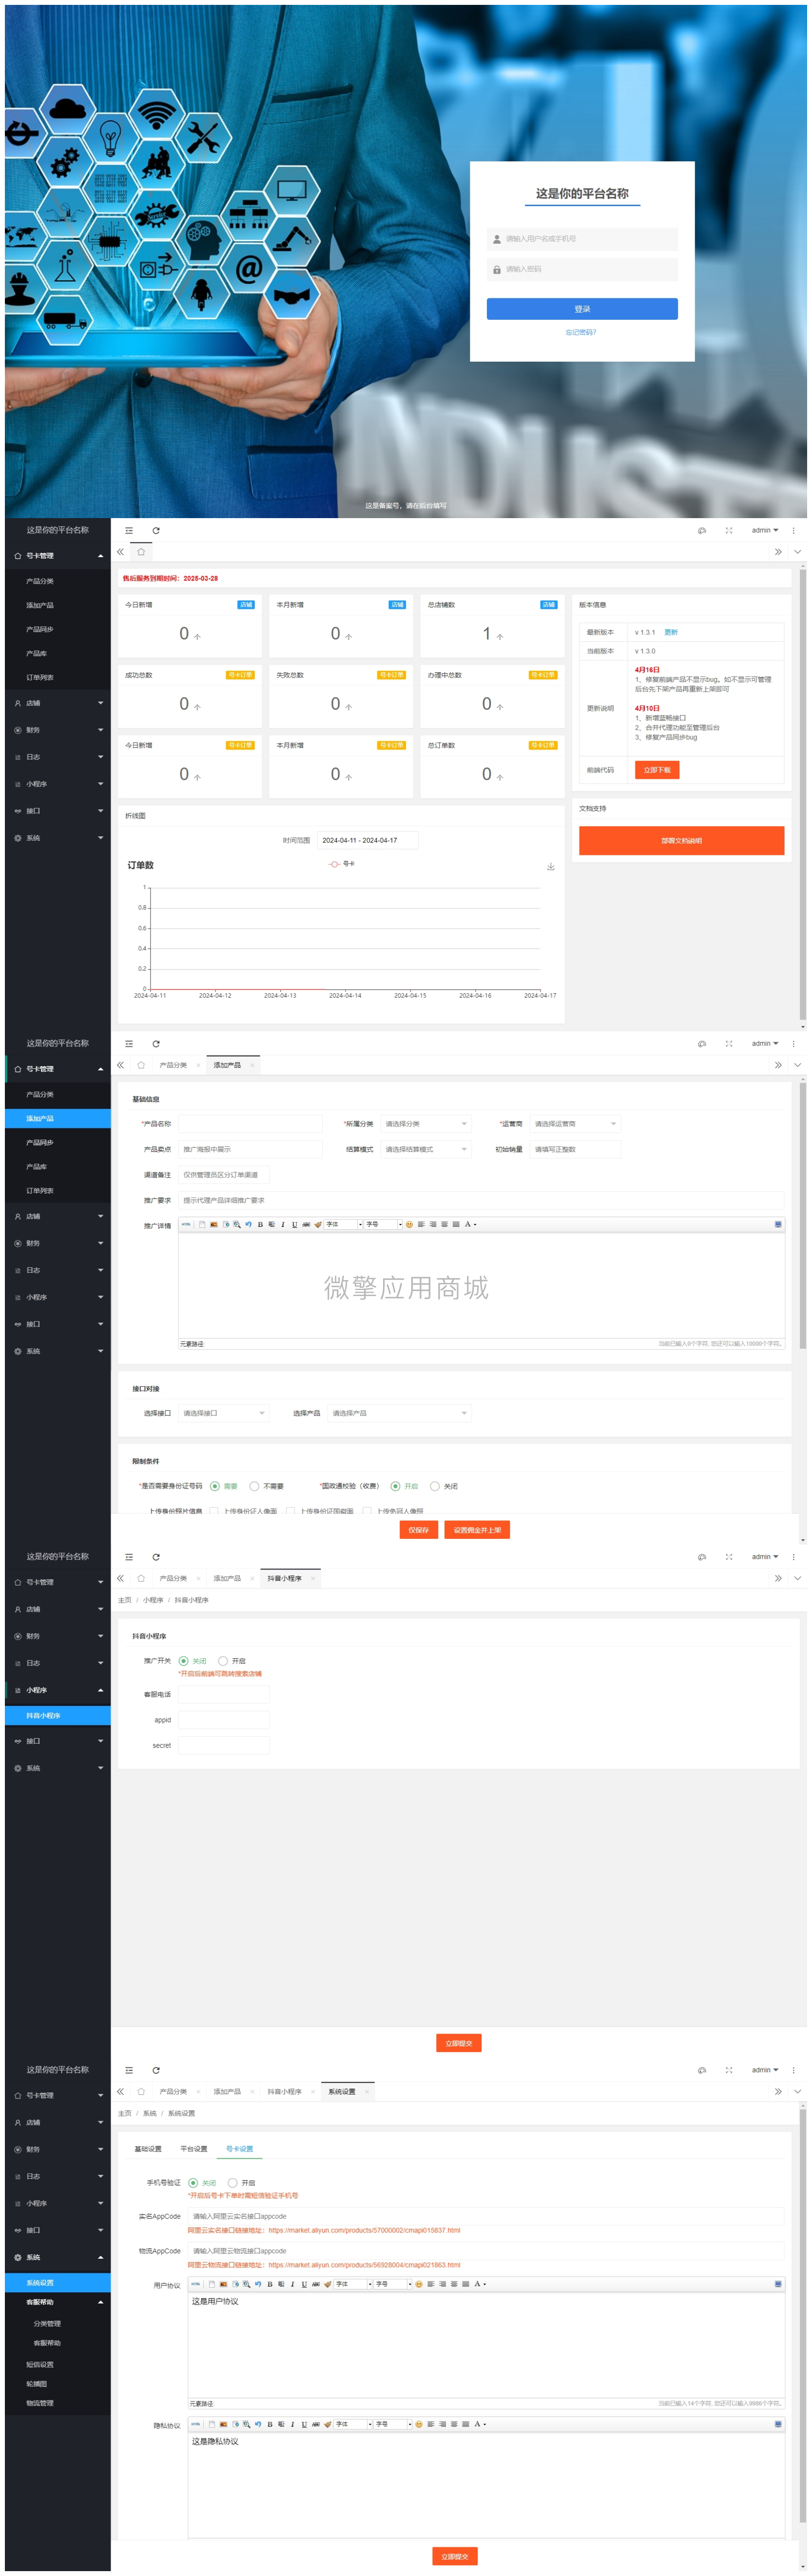Open 产品同步 in the dashboard page sidebar
This screenshot has width=812, height=2576.
[58, 629]
